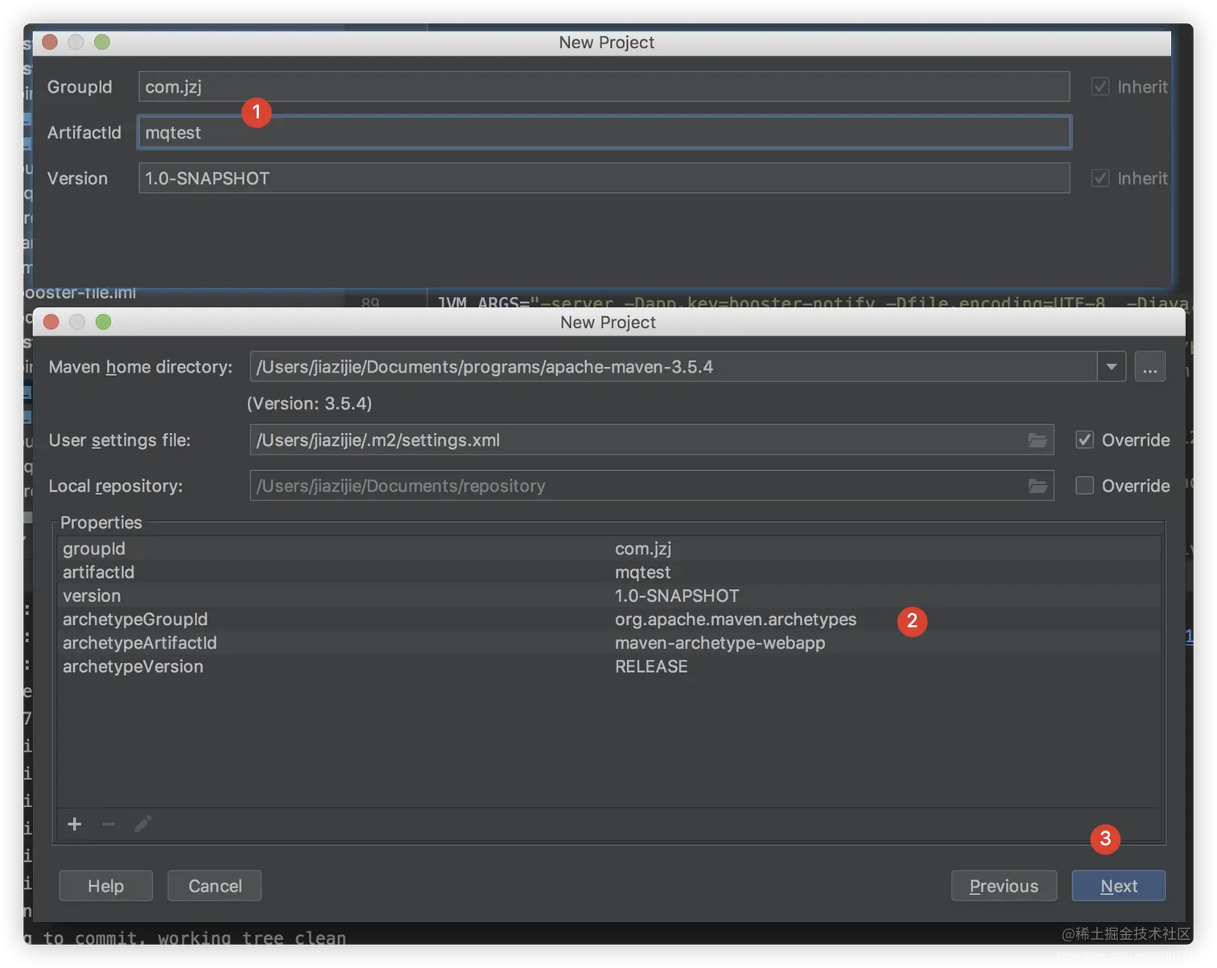The width and height of the screenshot is (1217, 968).
Task: Click the Help button
Action: 105,886
